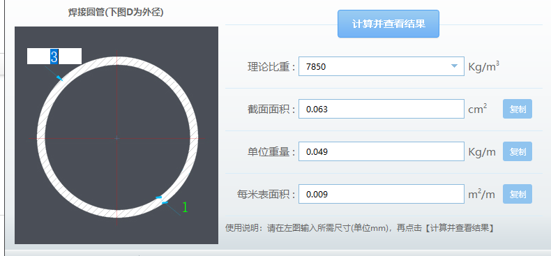
Task: Copy the 每米表面积 value
Action: [518, 194]
